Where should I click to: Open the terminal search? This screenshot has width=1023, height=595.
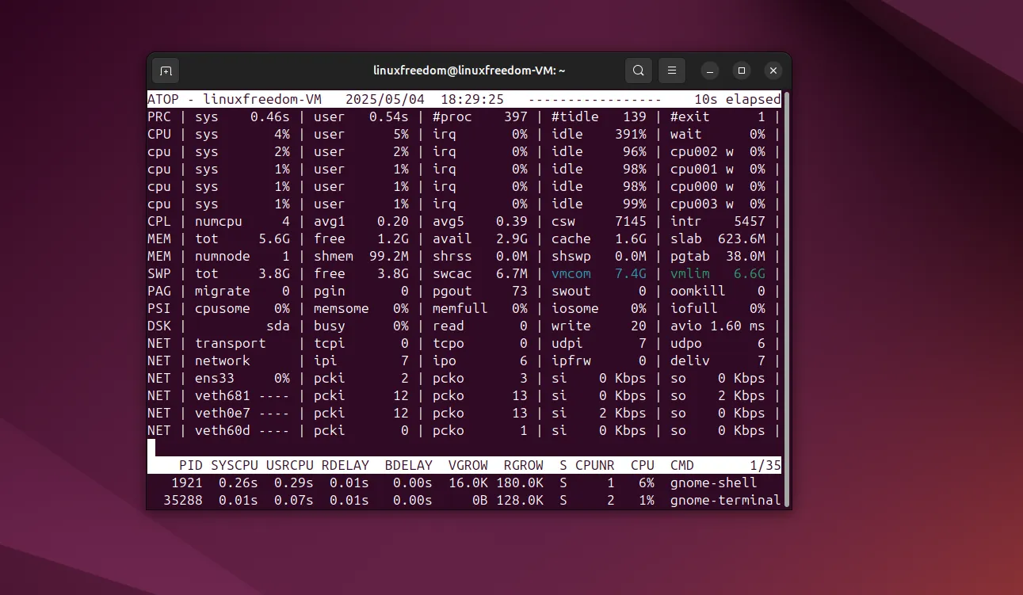[639, 71]
